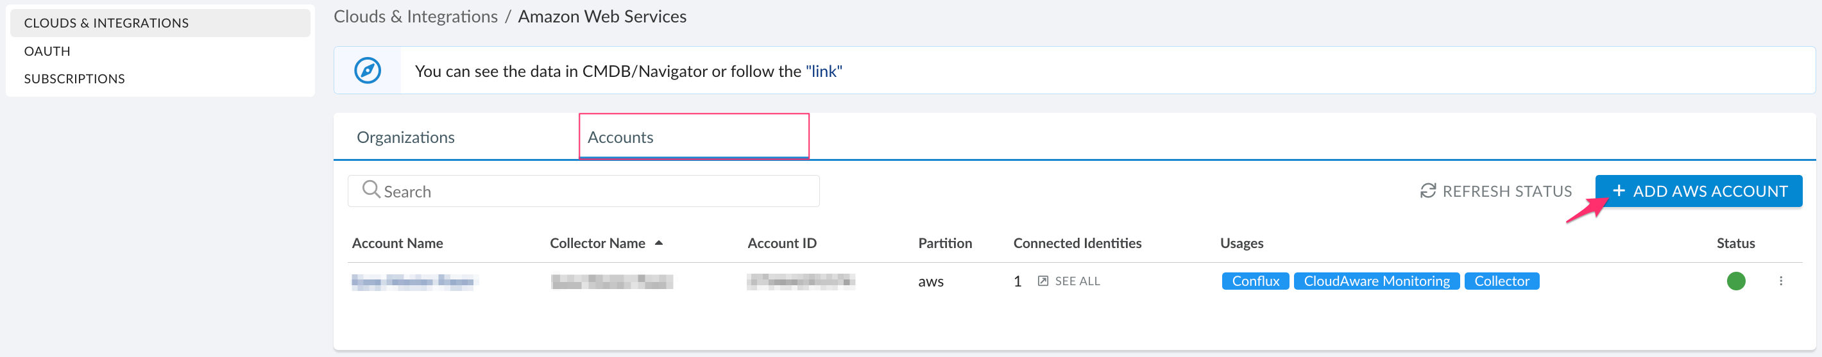The width and height of the screenshot is (1822, 357).
Task: Click the green status indicator dot
Action: [x=1735, y=281]
